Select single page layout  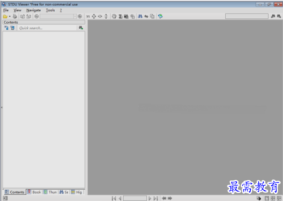point(267,198)
